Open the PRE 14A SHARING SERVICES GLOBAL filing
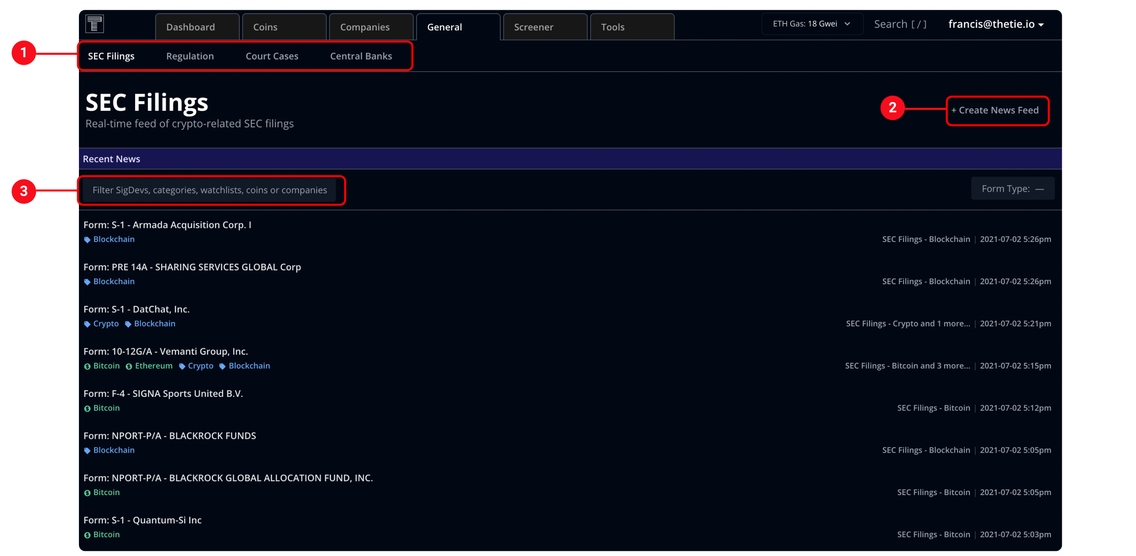Screen dimensions: 1136x556 (192, 267)
